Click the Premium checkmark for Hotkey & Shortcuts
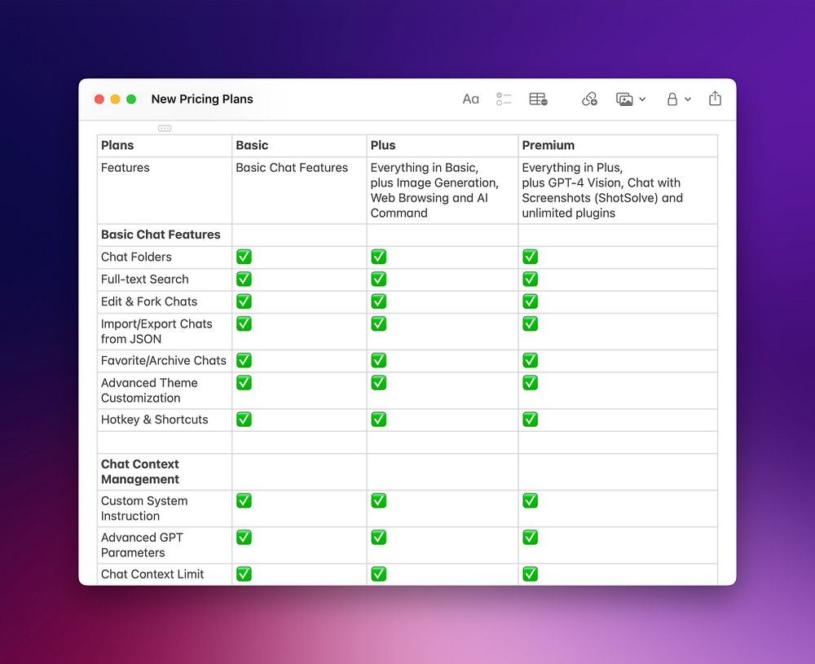 click(x=531, y=420)
